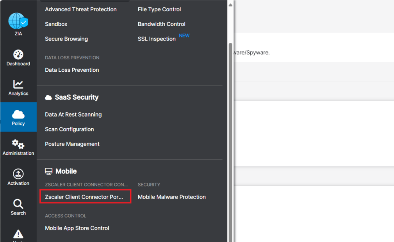Screen dimensions: 394x242
Task: Open Advanced Threat Protection settings
Action: pyautogui.click(x=80, y=9)
